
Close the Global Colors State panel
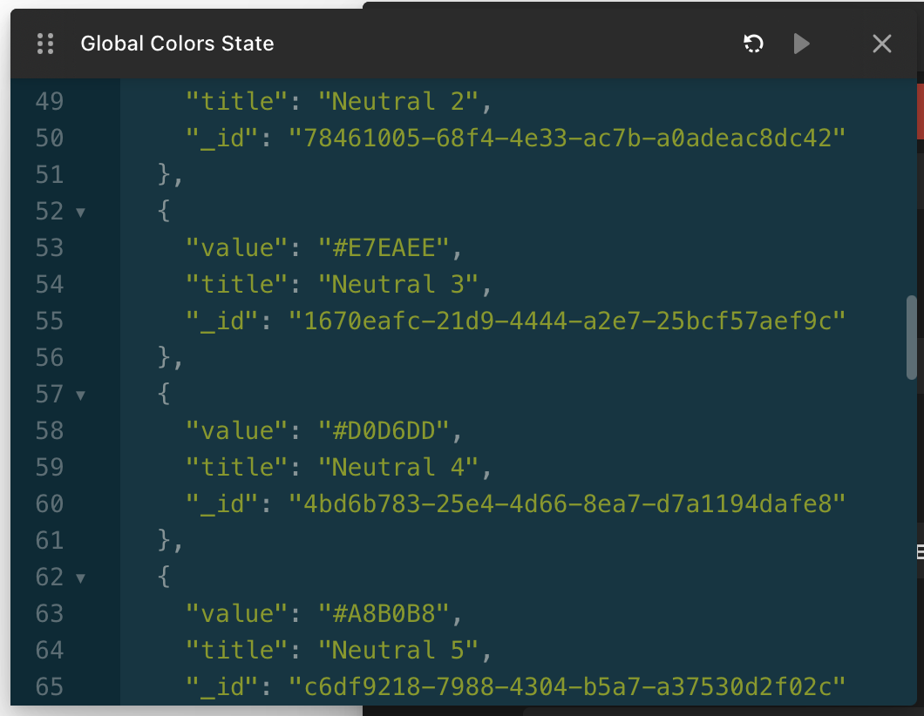coord(882,44)
